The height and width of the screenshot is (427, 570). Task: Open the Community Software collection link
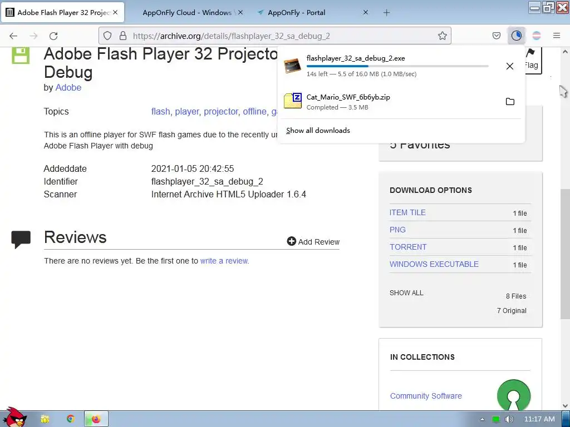tap(426, 396)
